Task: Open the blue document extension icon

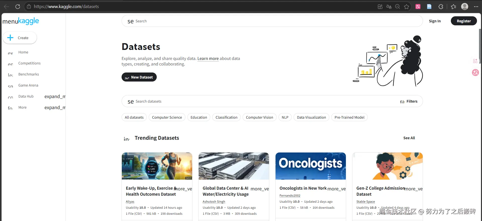Action: point(429,7)
